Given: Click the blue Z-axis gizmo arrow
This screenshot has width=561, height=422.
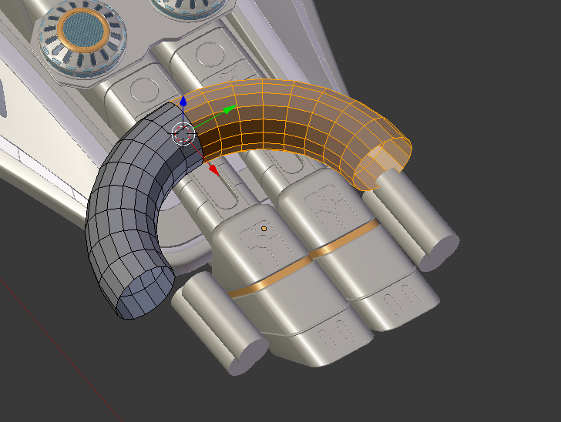Looking at the screenshot, I should [x=183, y=102].
